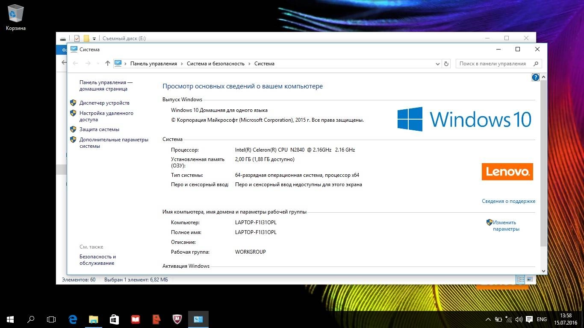Viewport: 584px width, 328px height.
Task: Launch Microsoft Edge from the taskbar
Action: 73,319
